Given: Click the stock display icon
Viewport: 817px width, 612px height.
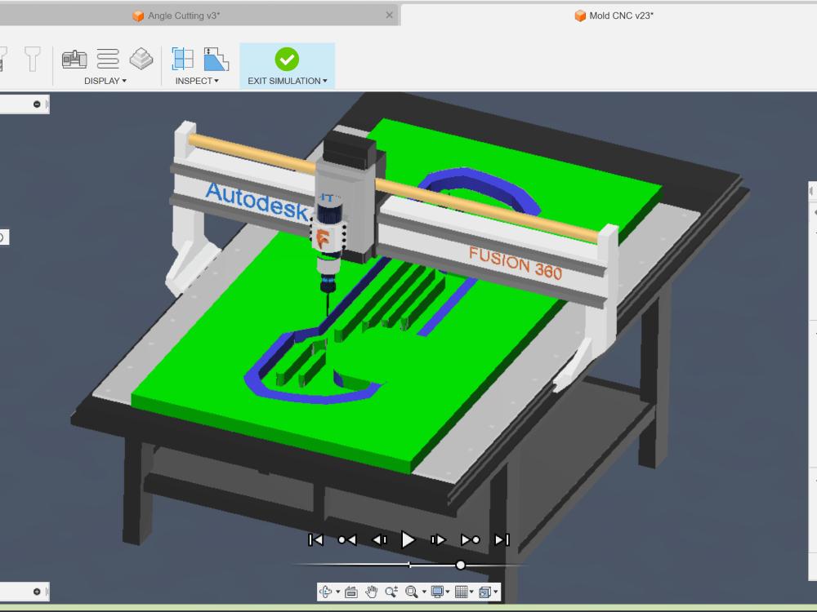Looking at the screenshot, I should [x=141, y=59].
